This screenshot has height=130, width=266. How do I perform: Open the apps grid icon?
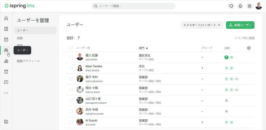(x=250, y=6)
